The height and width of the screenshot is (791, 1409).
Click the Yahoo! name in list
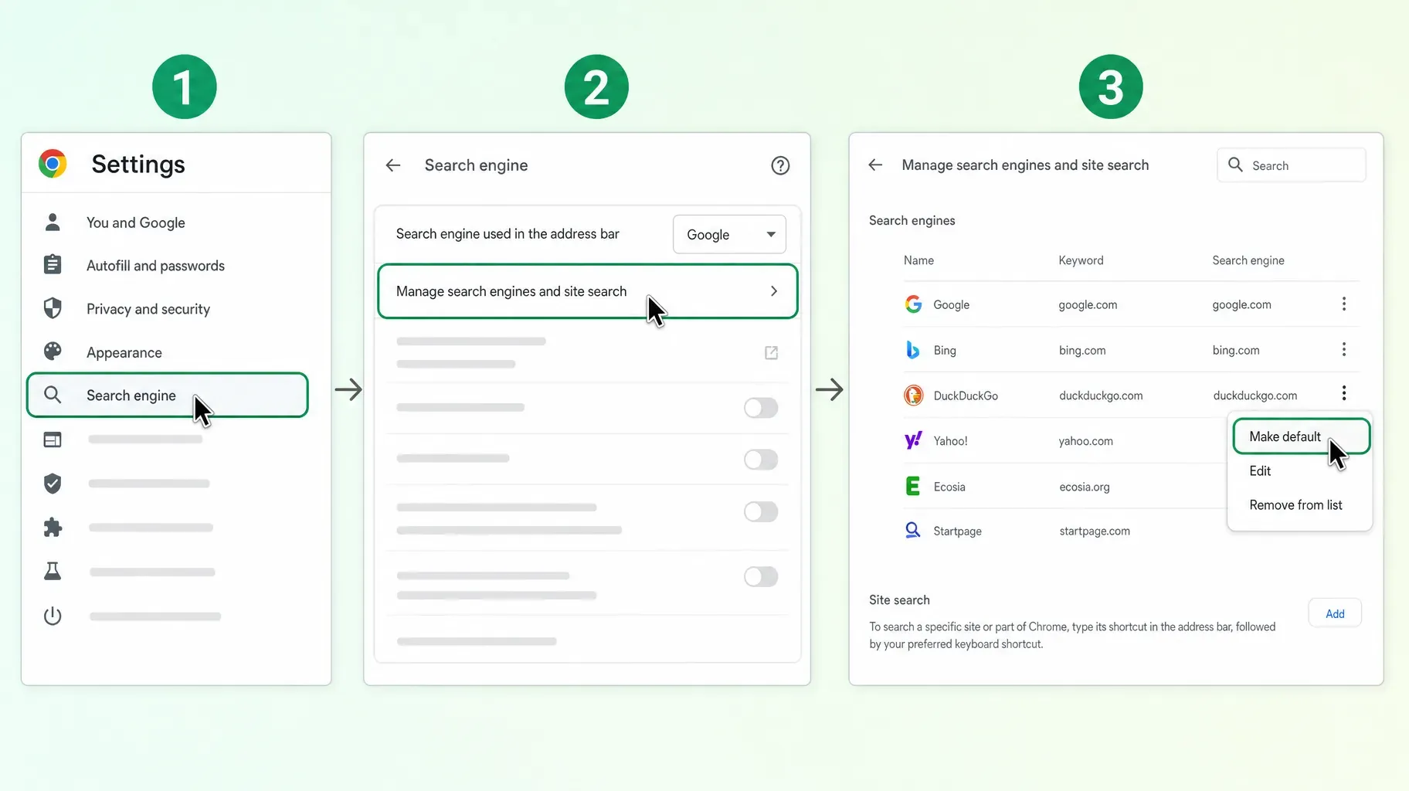[950, 441]
